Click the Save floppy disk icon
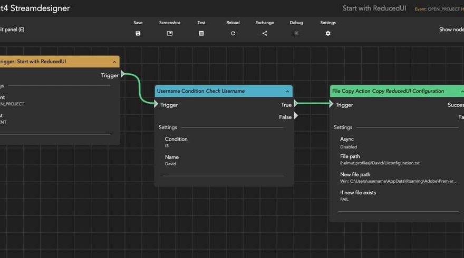Image resolution: width=464 pixels, height=258 pixels. pyautogui.click(x=138, y=33)
